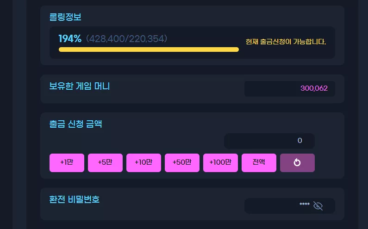Click the rolling amounts (428,400/220,354) text
The height and width of the screenshot is (229, 368).
[x=126, y=39]
